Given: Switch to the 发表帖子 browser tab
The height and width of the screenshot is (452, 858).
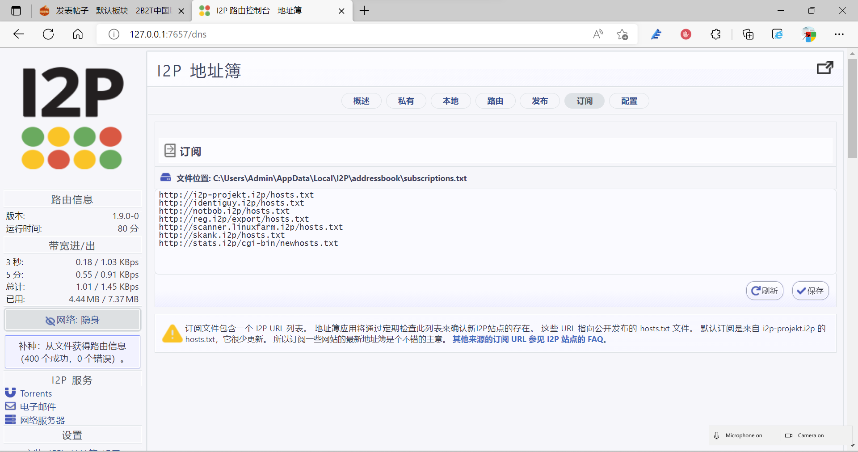Looking at the screenshot, I should 112,11.
